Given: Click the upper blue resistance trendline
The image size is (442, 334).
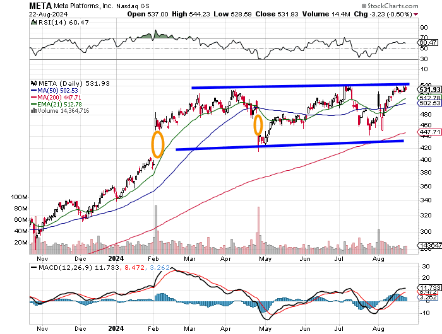Looking at the screenshot, I should (300, 86).
